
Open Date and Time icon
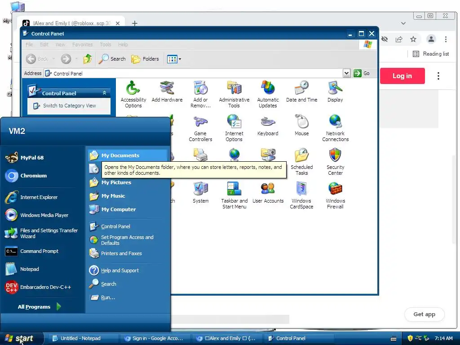tap(301, 92)
